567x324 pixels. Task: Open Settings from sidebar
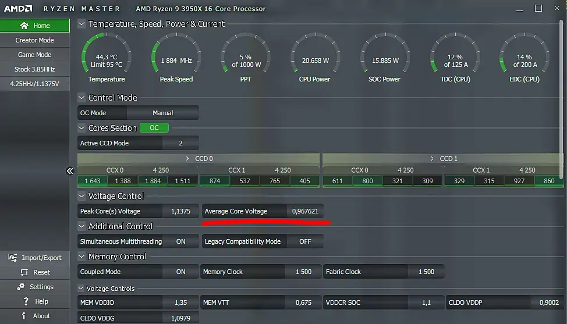tap(35, 287)
